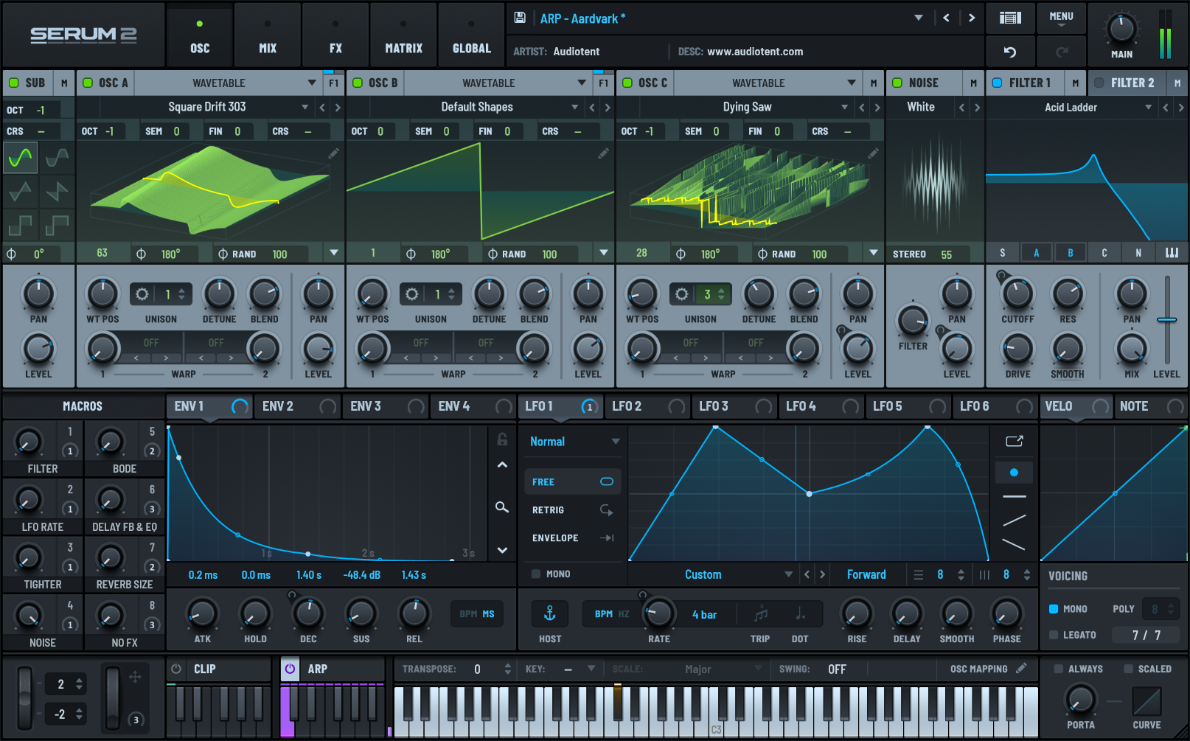Toggle the NOISE oscillator power
The height and width of the screenshot is (741, 1190).
click(x=897, y=83)
